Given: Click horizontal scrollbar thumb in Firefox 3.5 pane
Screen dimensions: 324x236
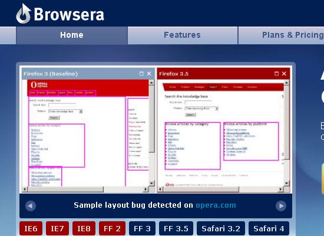Looking at the screenshot, I should pos(201,189).
